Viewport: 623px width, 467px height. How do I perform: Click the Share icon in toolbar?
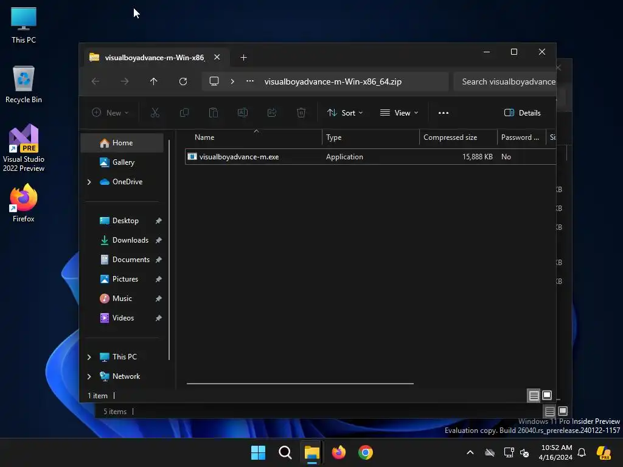[272, 112]
